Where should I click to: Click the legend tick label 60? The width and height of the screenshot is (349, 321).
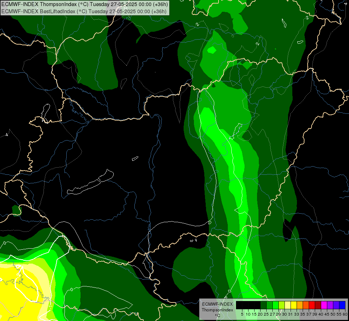pyautogui.click(x=345, y=314)
